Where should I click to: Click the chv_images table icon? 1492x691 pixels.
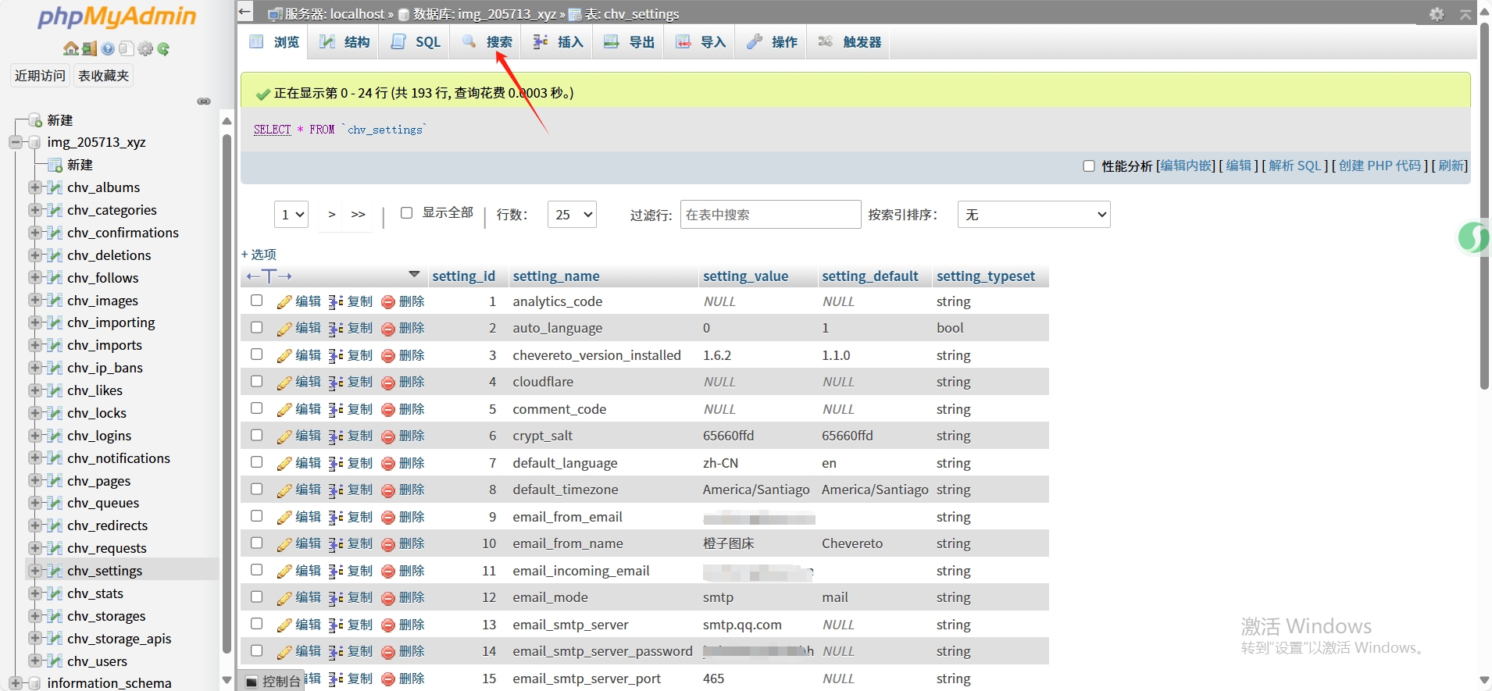point(55,301)
